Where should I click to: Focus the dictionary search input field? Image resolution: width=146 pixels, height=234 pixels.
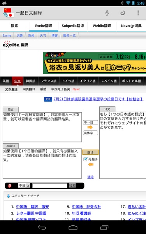coord(50,186)
